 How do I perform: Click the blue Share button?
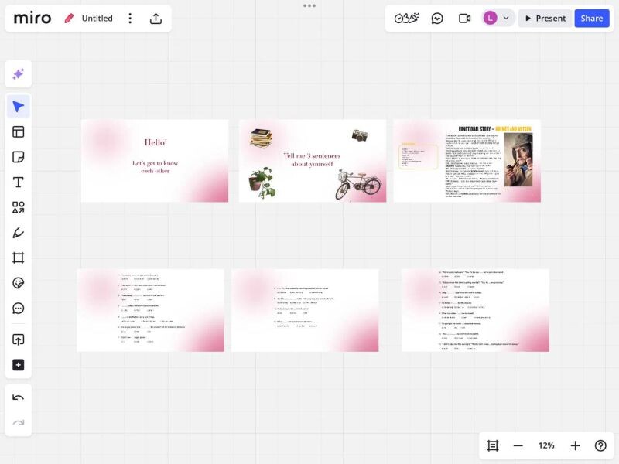pos(592,19)
